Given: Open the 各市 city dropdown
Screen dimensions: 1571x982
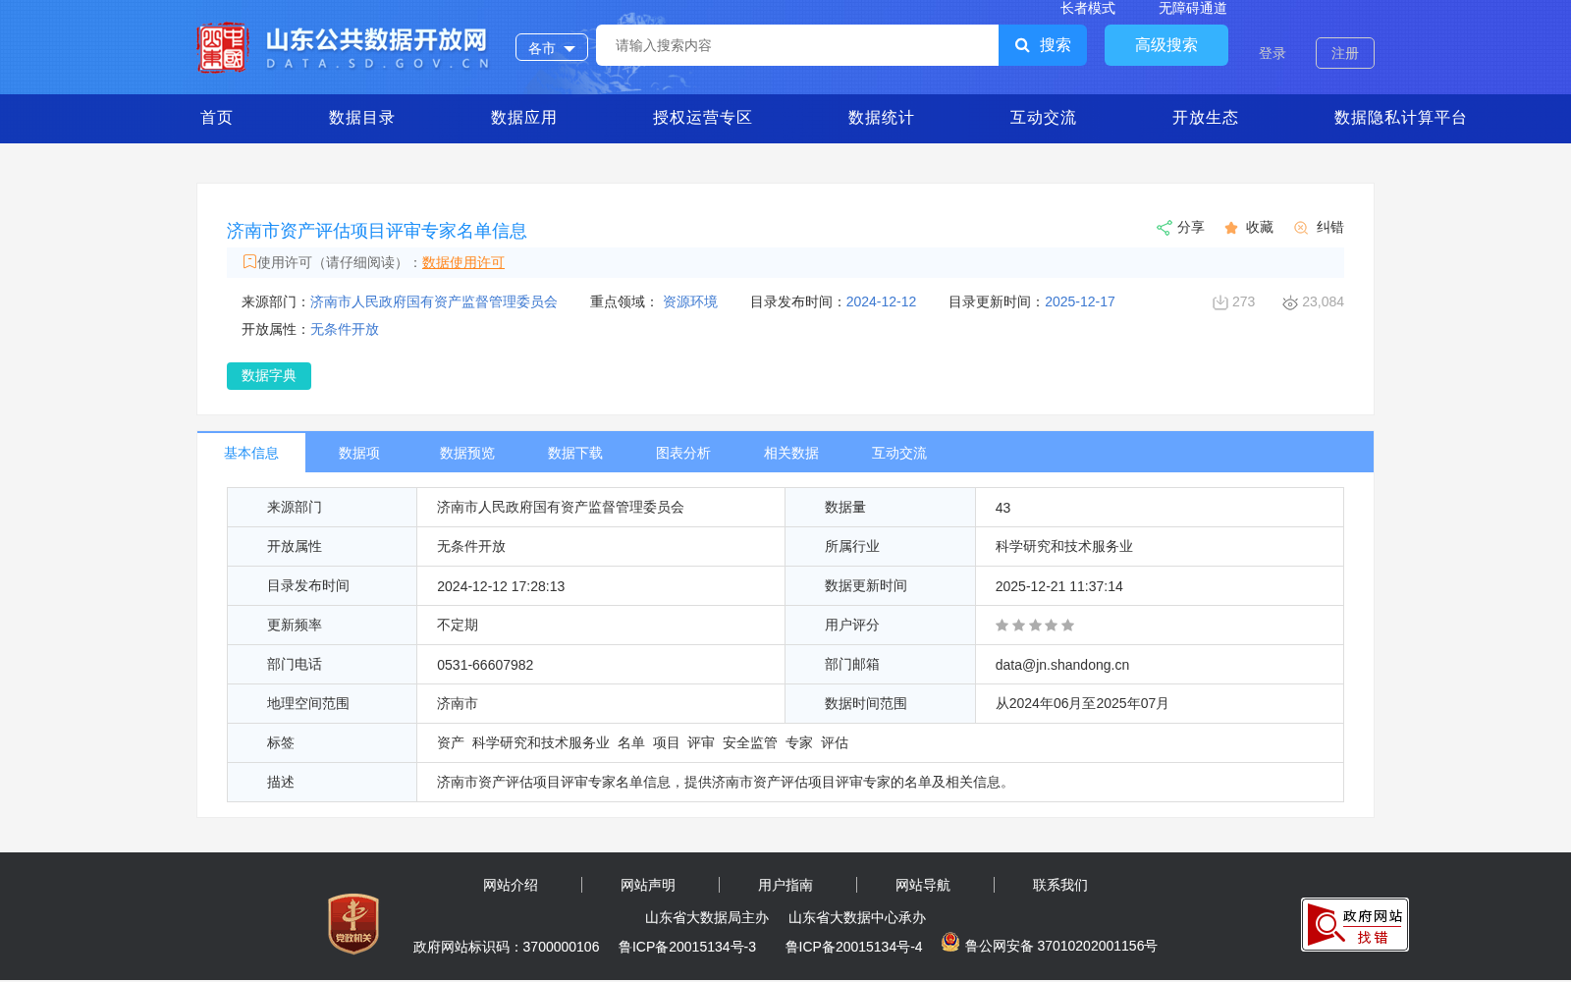Looking at the screenshot, I should pos(552,47).
